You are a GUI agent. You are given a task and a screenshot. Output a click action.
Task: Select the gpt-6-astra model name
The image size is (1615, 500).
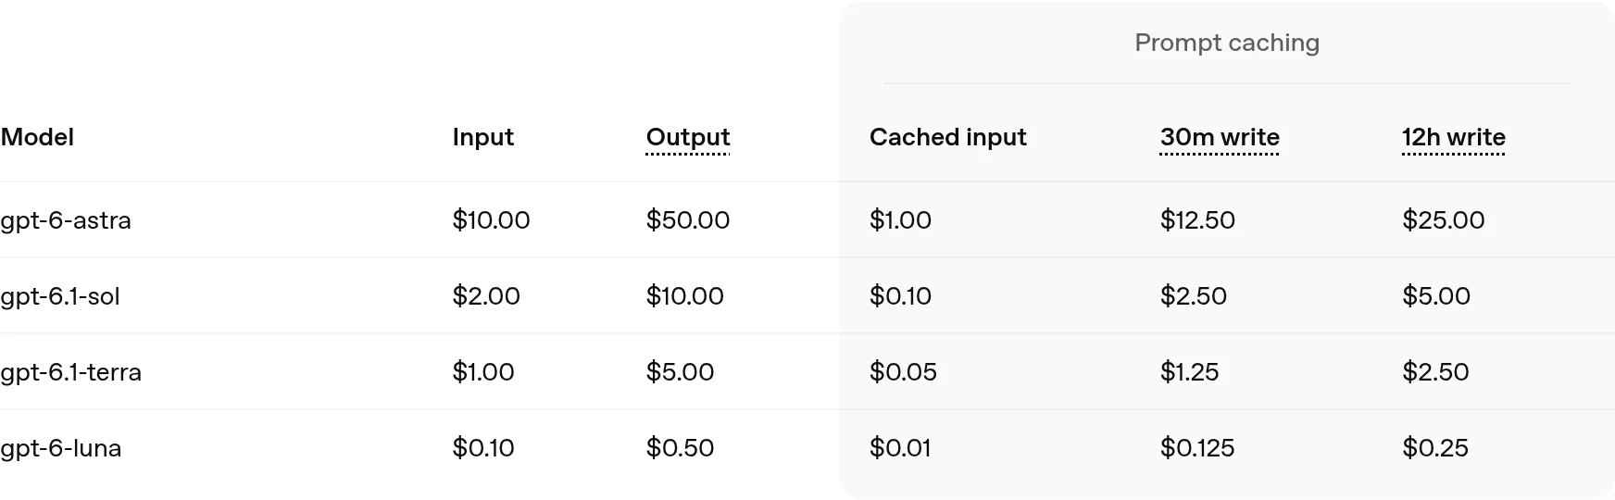point(66,220)
